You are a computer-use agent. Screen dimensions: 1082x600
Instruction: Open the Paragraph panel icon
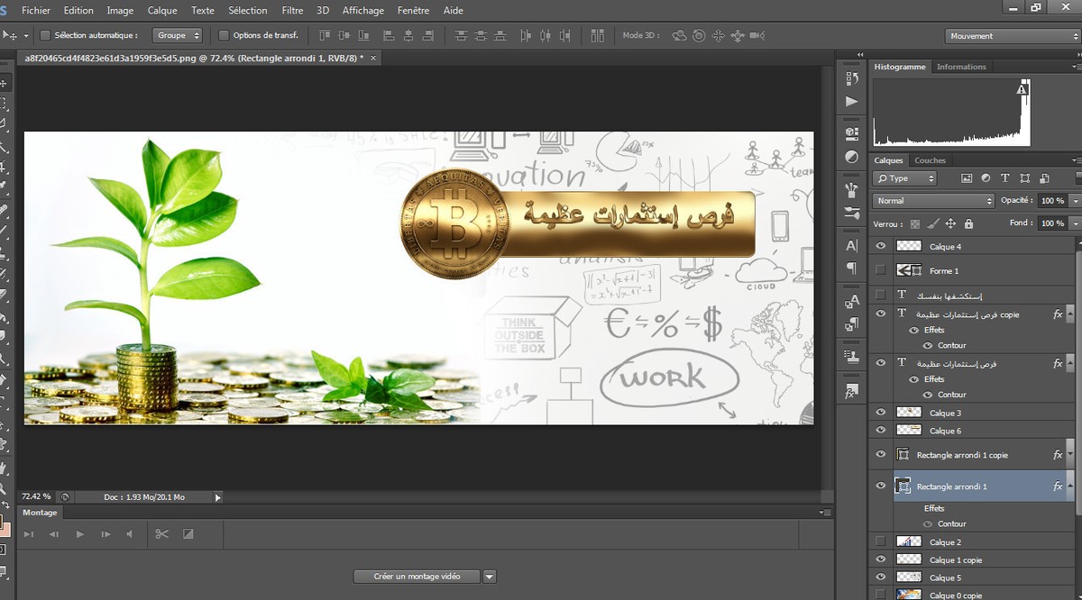pos(851,268)
